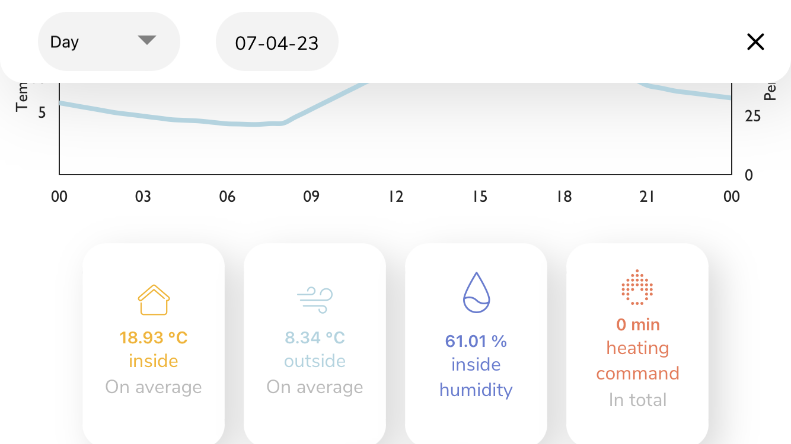Click the 09 hour axis label
The height and width of the screenshot is (444, 791).
coord(312,197)
